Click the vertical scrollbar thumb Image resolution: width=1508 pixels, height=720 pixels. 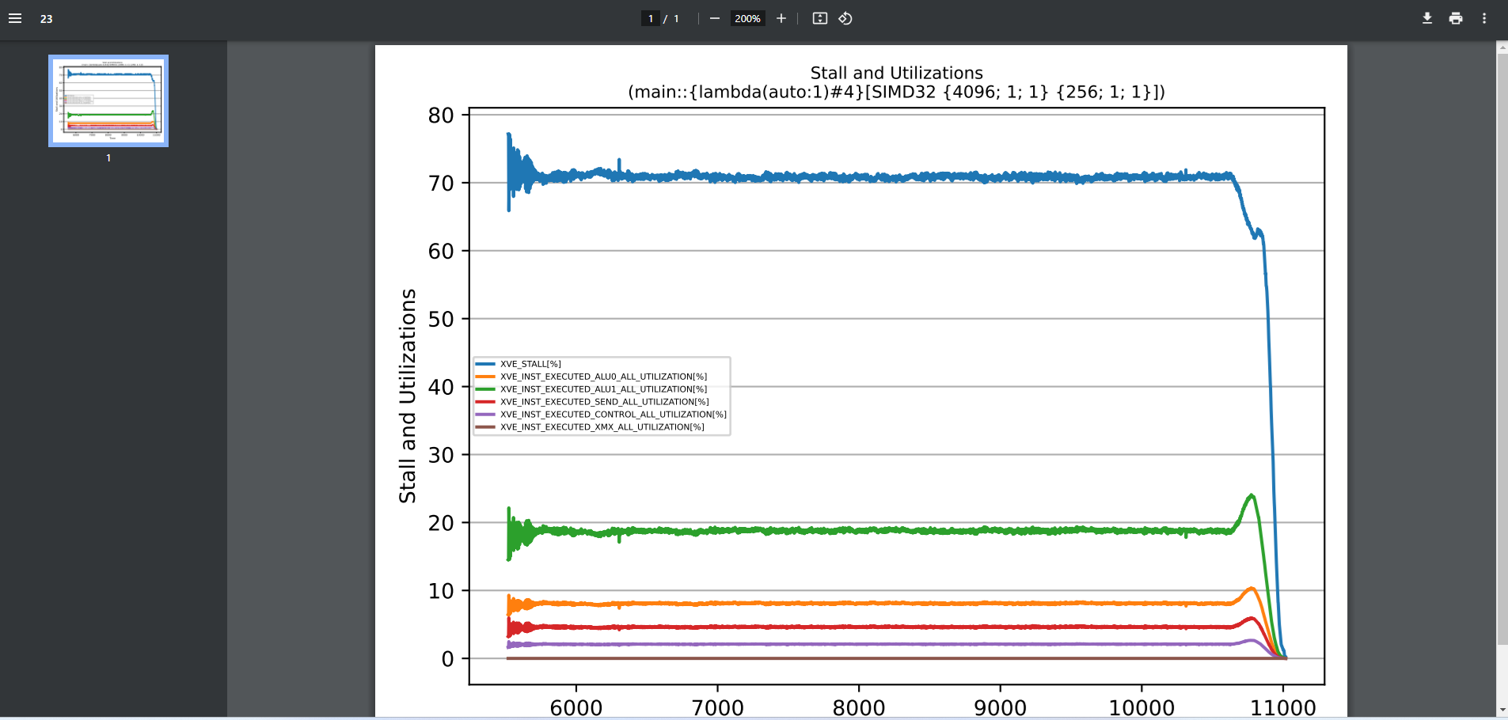point(1502,348)
